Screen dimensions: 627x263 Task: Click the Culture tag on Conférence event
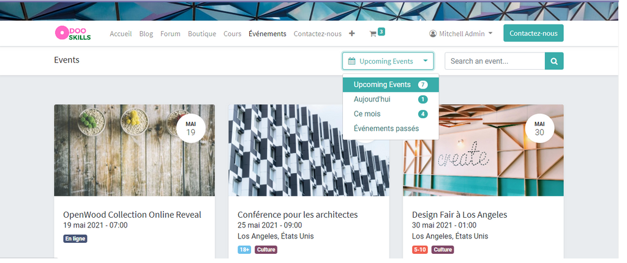click(x=266, y=250)
